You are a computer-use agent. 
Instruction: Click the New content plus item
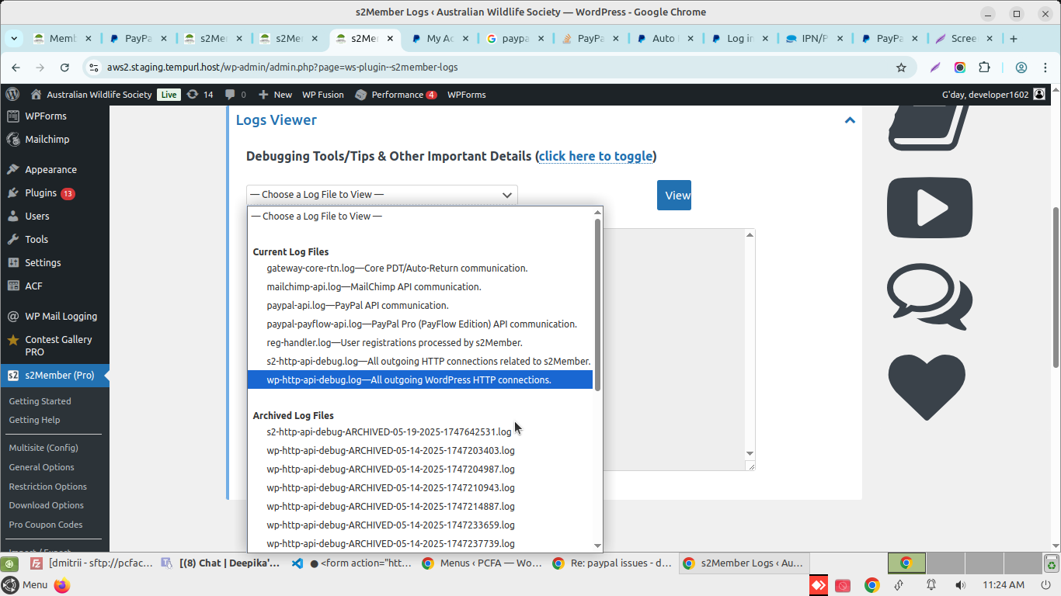tap(275, 95)
